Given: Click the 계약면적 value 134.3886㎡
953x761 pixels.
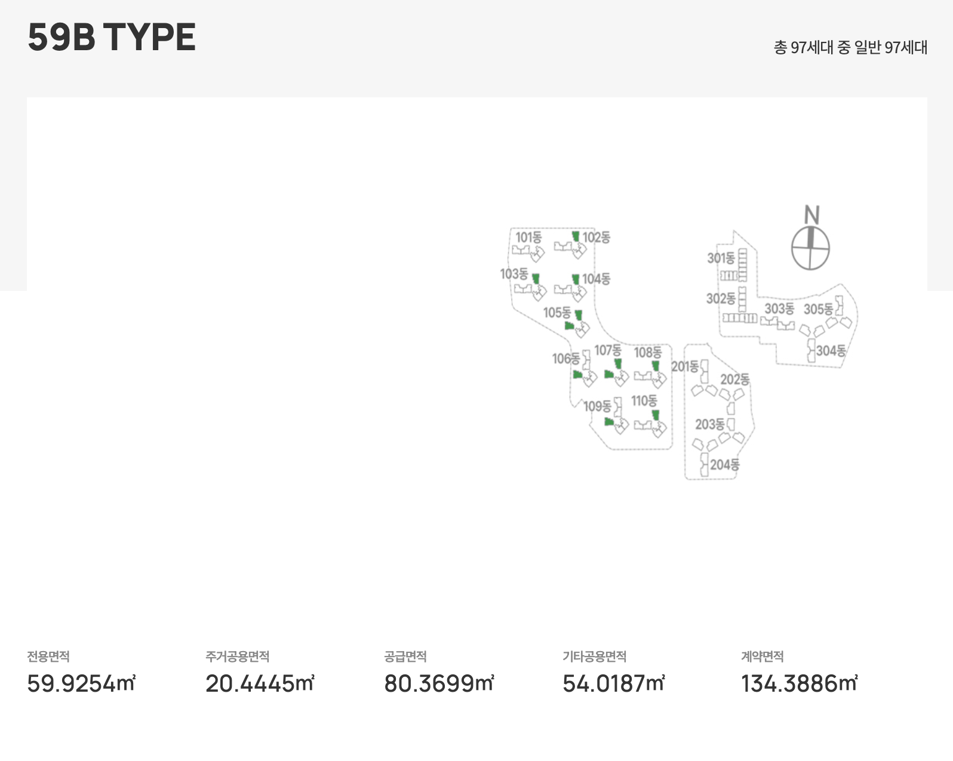Looking at the screenshot, I should [x=799, y=683].
